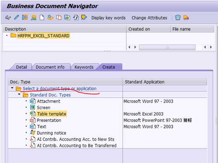Click the Display glasses icon in toolbar
218x163 pixels.
pyautogui.click(x=8, y=18)
